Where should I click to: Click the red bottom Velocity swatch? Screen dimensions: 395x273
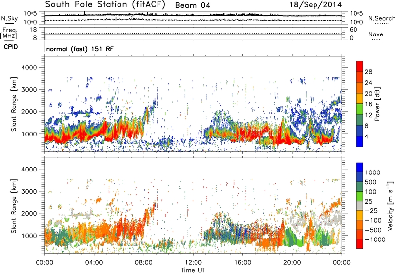coord(360,244)
